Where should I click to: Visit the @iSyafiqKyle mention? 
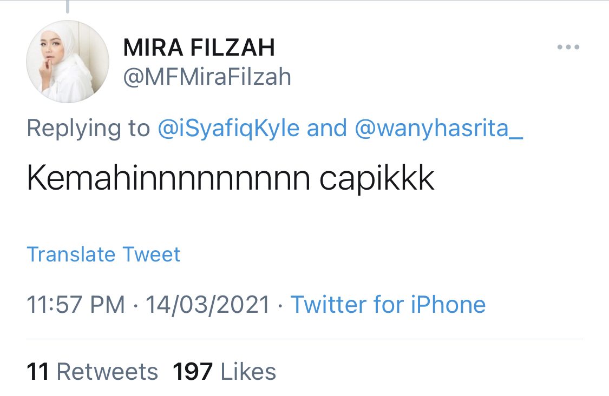click(229, 129)
